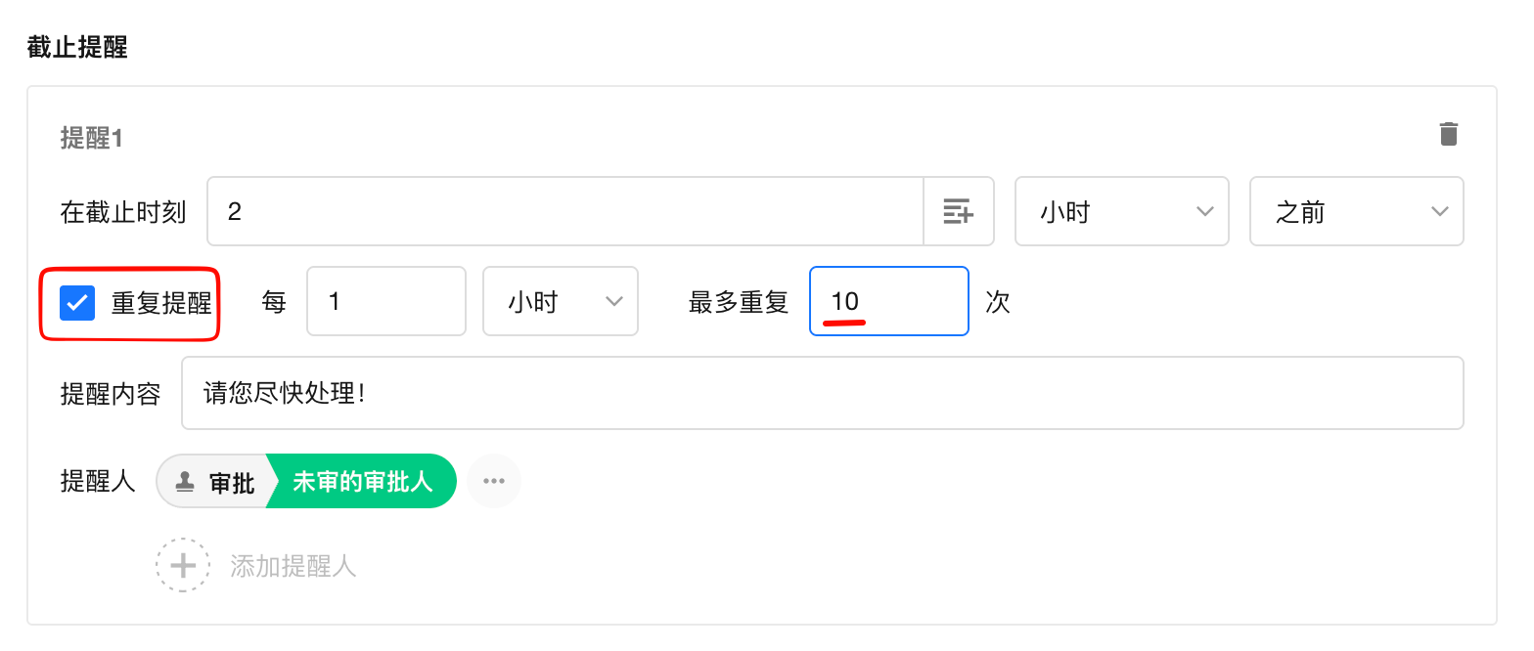This screenshot has width=1534, height=651.
Task: Click the stamp icon on the 审批 tag
Action: [x=184, y=482]
